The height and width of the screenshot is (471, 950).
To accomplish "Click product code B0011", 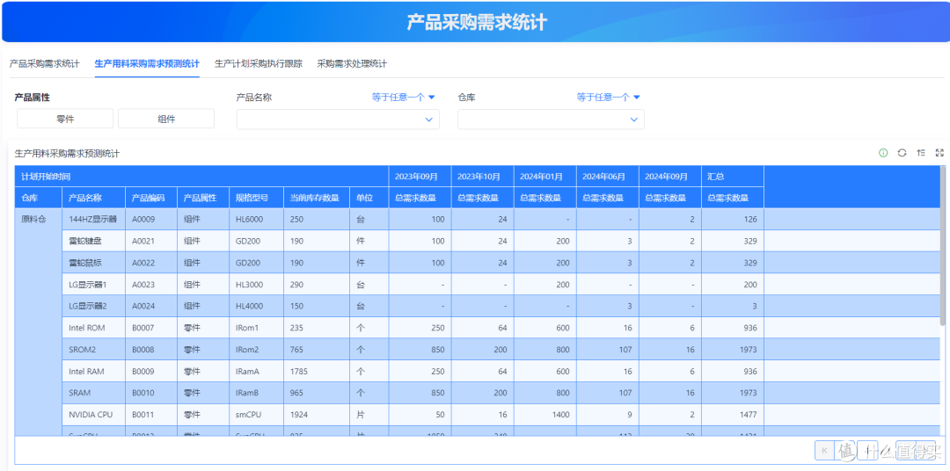I will 151,415.
